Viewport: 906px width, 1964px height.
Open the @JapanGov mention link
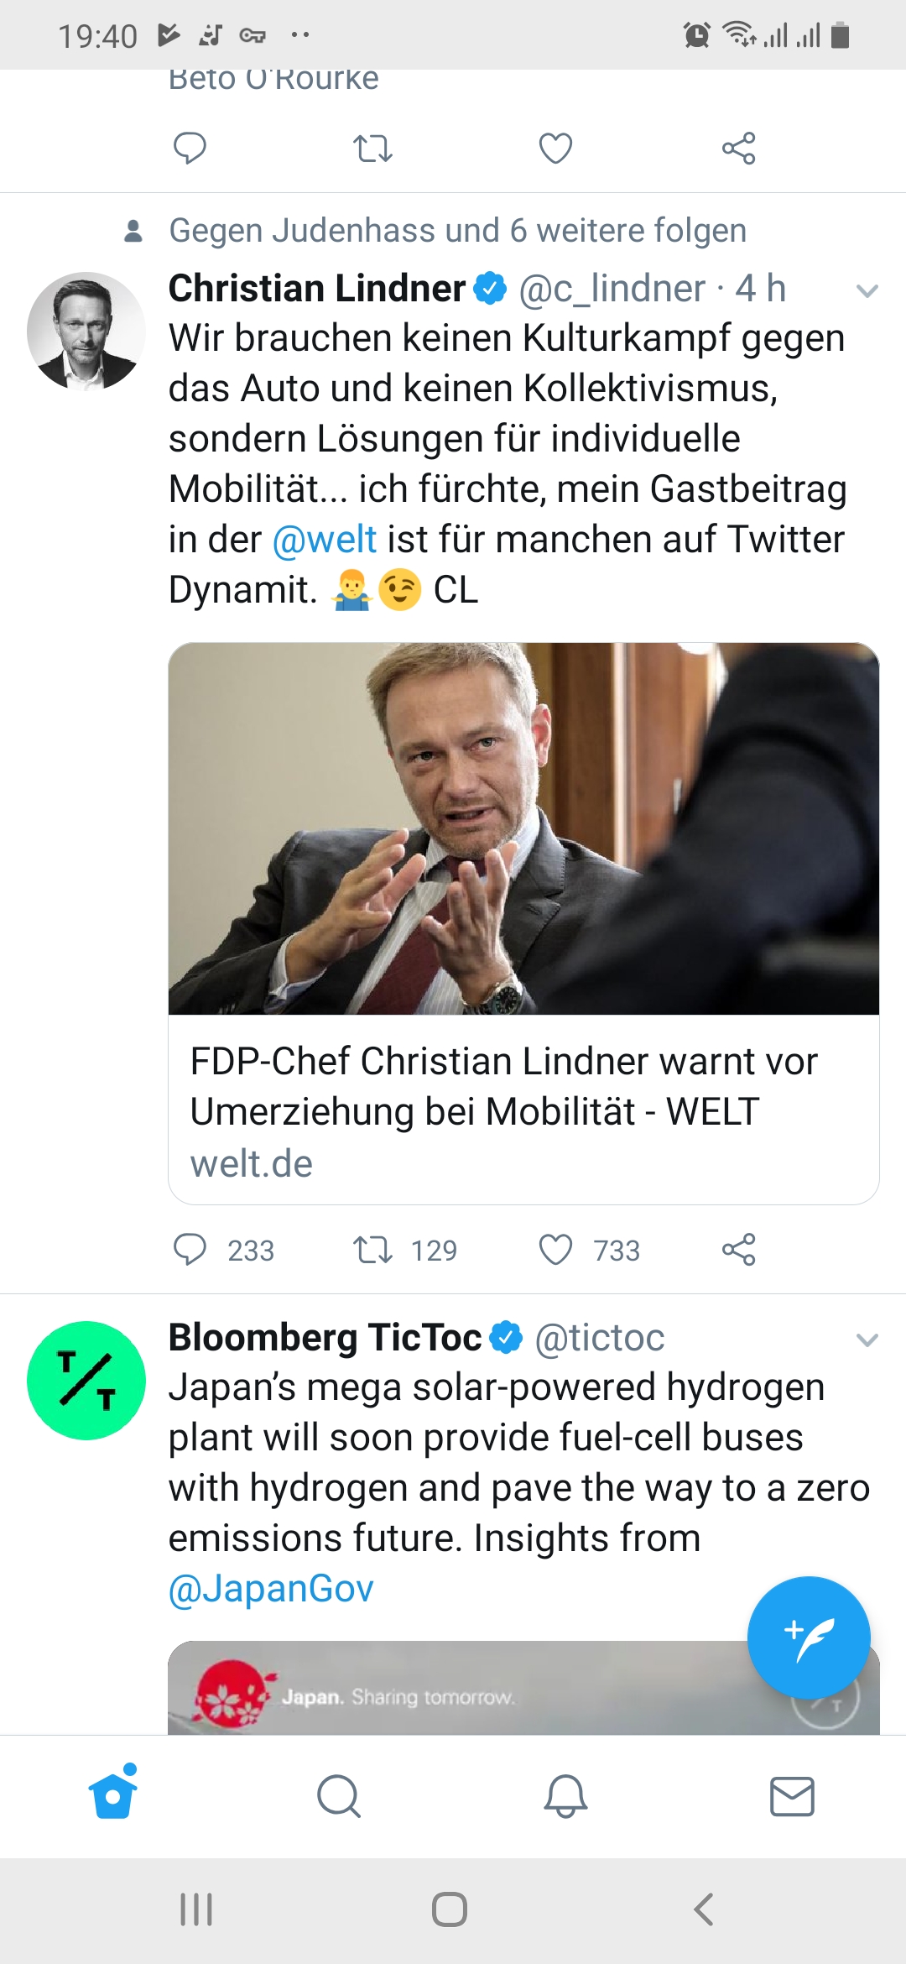pos(271,1589)
